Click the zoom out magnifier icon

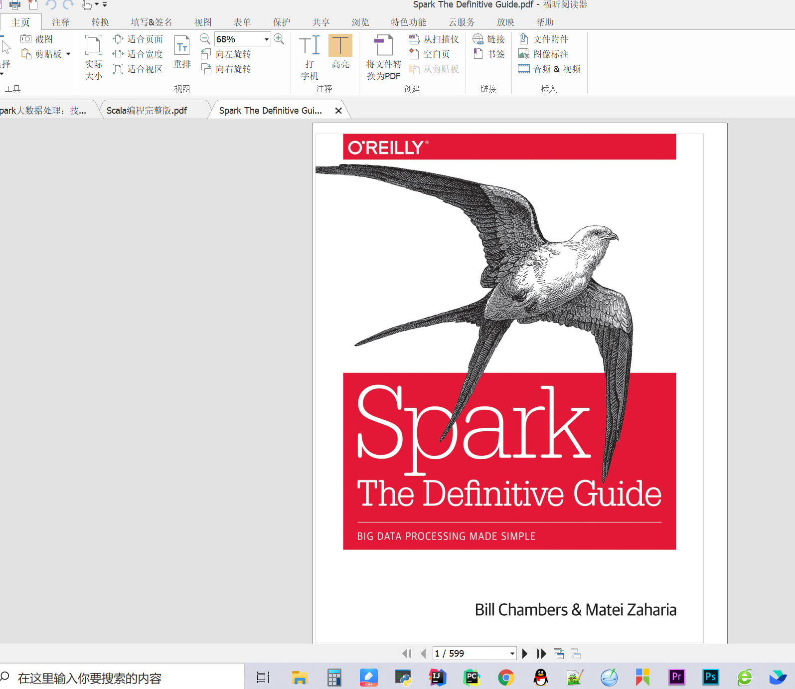[x=205, y=39]
